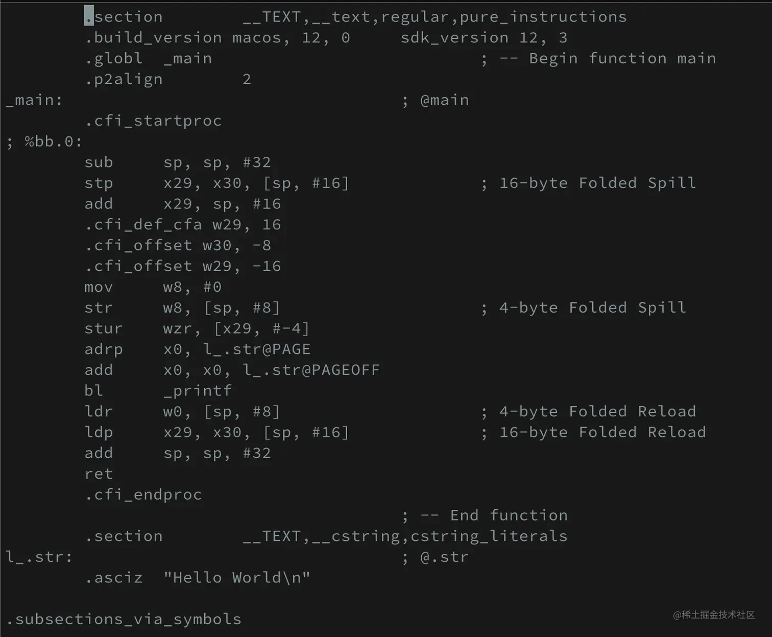
Task: Click the .p2align directive
Action: tap(124, 80)
